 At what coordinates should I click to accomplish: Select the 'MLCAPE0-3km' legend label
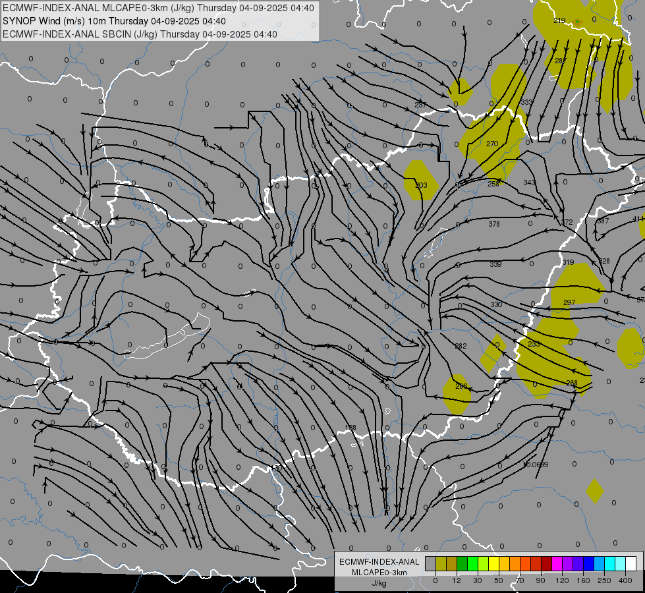tap(379, 573)
